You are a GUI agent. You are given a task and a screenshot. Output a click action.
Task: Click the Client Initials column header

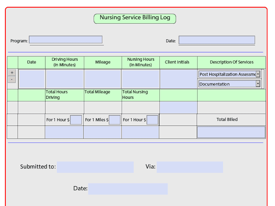tap(177, 62)
